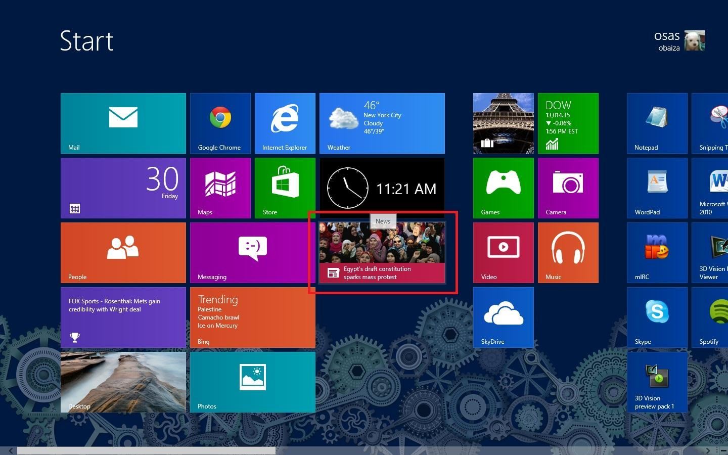728x455 pixels.
Task: Open 3D Vision preview pack 1 tile
Action: (657, 382)
